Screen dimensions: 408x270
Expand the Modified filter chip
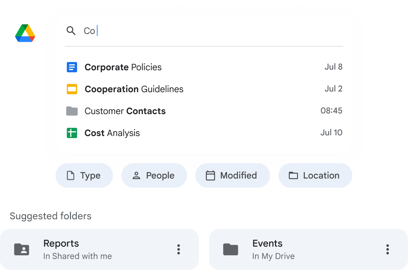[232, 175]
